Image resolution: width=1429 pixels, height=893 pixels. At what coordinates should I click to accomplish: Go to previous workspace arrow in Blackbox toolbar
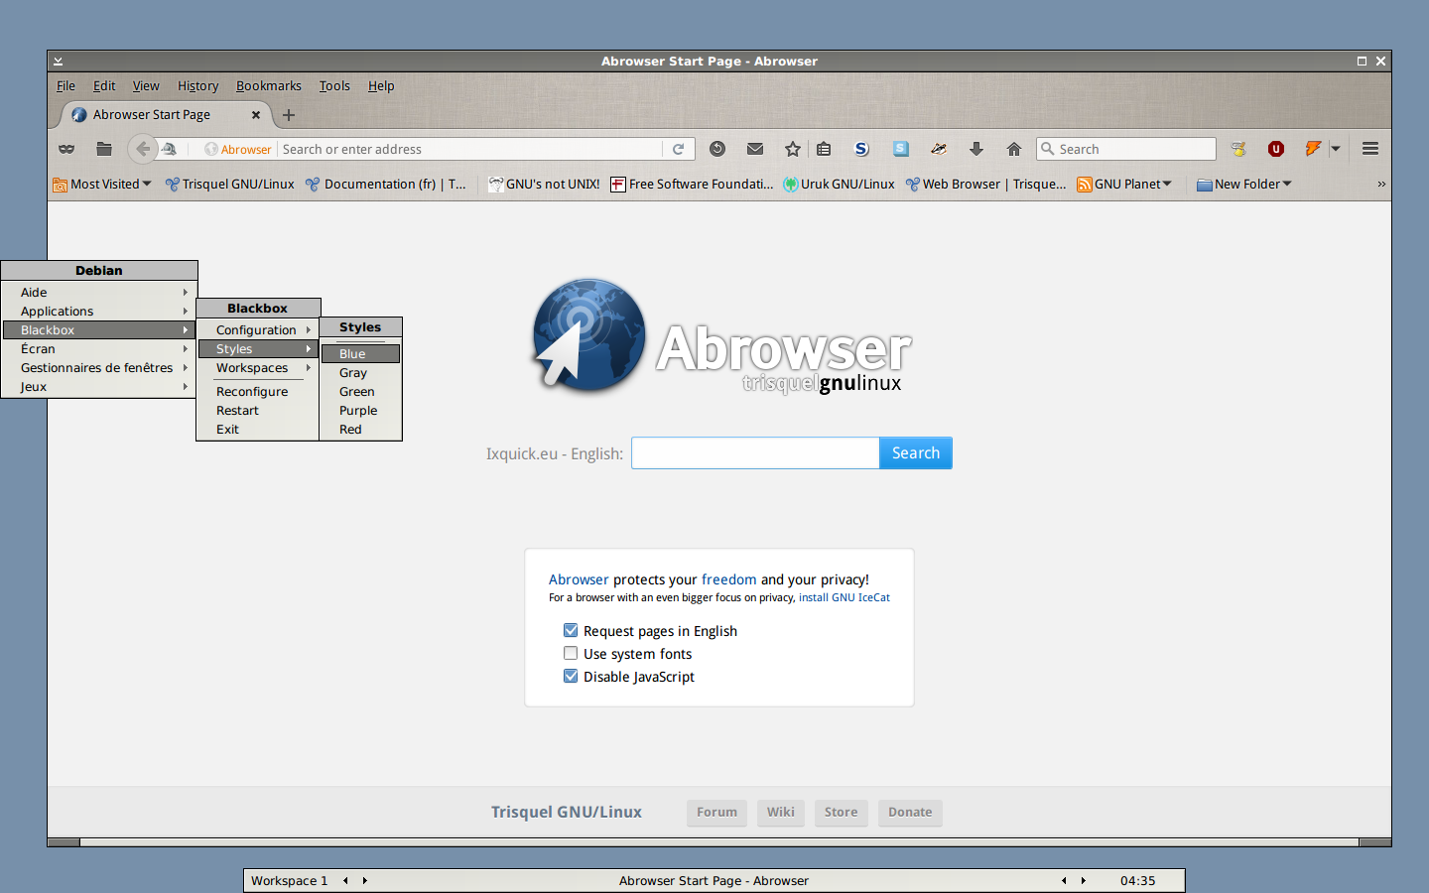[x=345, y=880]
